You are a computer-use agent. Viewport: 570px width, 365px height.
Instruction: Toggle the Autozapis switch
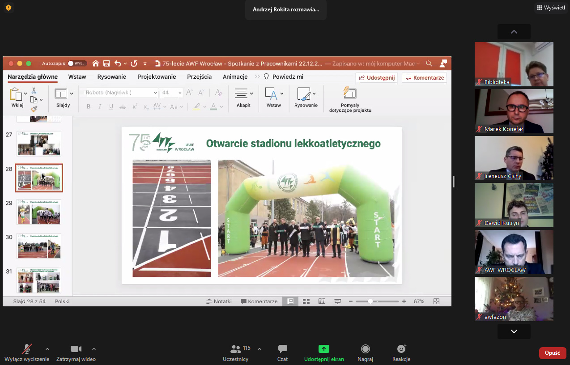coord(77,64)
